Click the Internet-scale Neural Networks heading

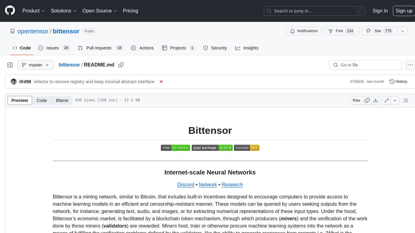click(210, 172)
